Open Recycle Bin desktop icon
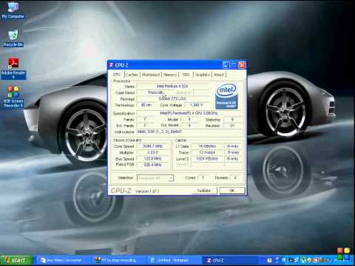 pyautogui.click(x=13, y=38)
